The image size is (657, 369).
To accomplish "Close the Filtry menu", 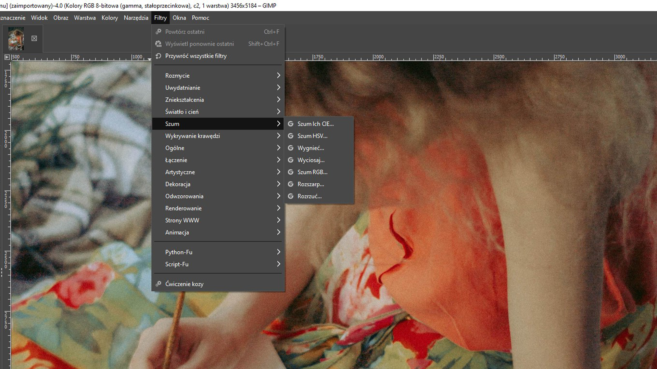I will click(x=160, y=18).
